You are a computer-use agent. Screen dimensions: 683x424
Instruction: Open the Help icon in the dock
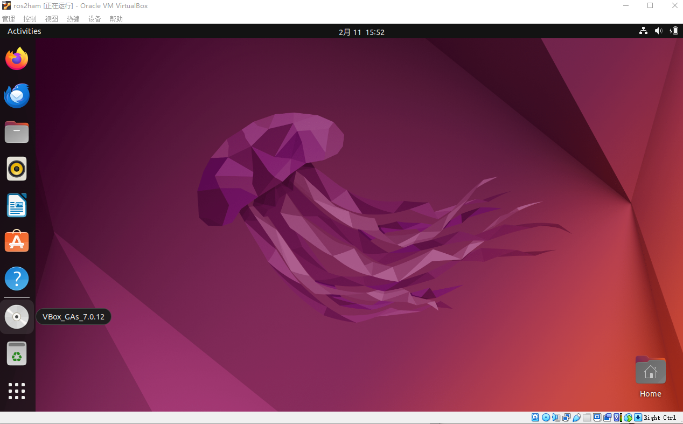[x=17, y=279]
